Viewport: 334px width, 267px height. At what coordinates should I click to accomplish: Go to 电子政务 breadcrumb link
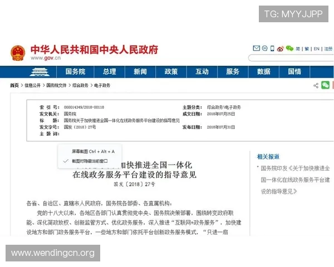click(x=102, y=86)
